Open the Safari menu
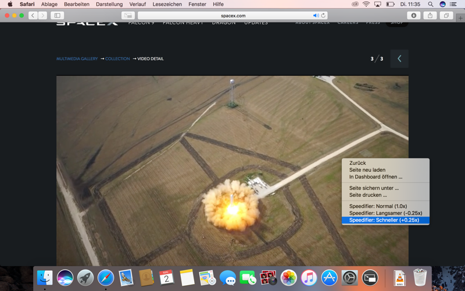Image resolution: width=465 pixels, height=291 pixels. tap(27, 4)
